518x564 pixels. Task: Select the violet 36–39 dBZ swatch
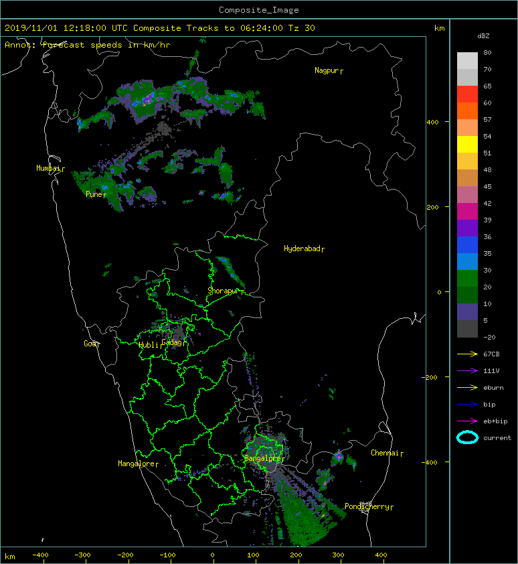(467, 228)
